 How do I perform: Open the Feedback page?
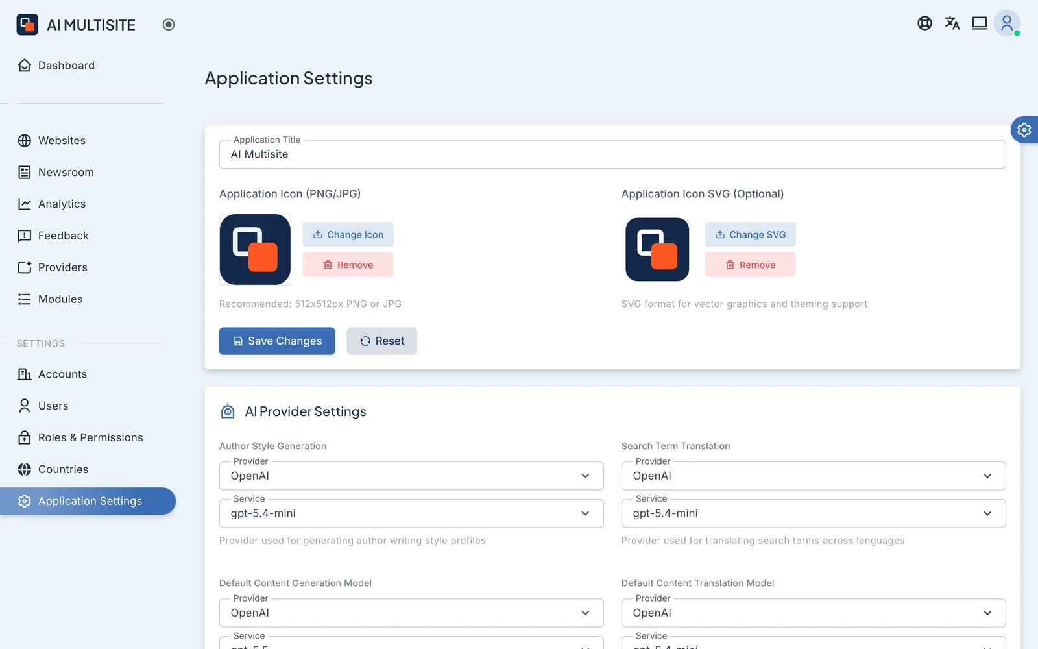[x=88, y=236]
